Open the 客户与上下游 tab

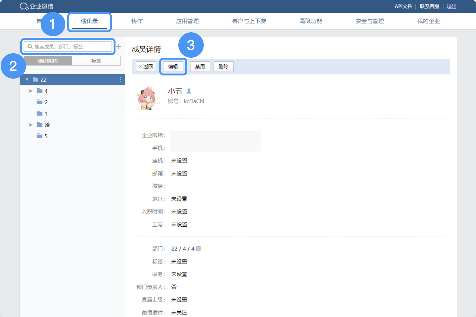249,21
